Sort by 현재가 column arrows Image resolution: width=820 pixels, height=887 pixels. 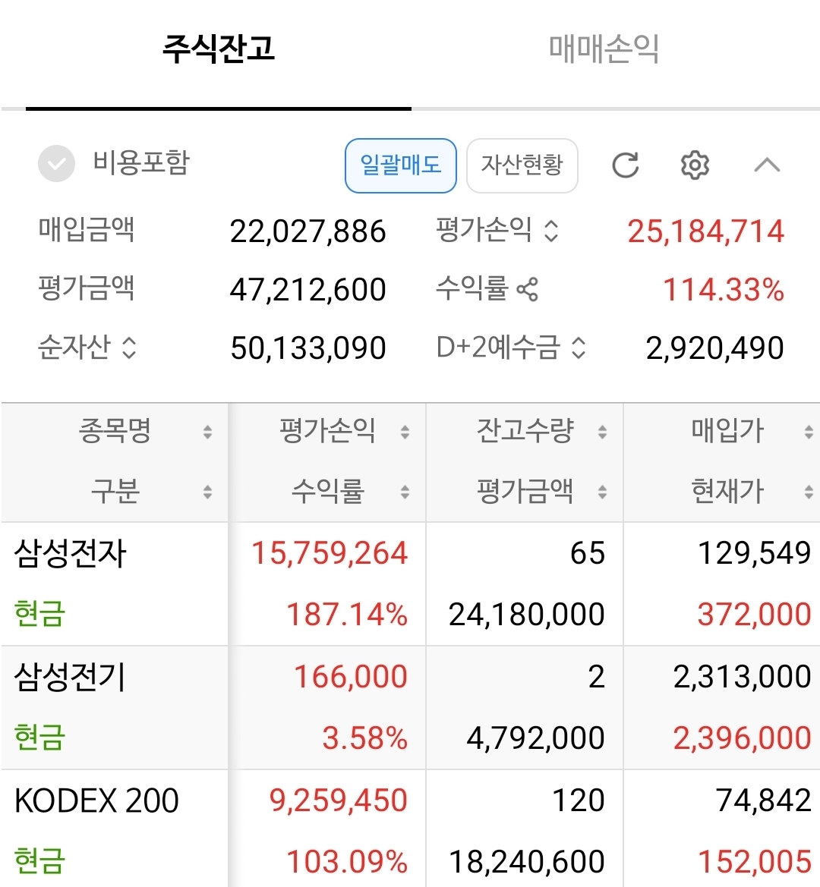tap(809, 492)
